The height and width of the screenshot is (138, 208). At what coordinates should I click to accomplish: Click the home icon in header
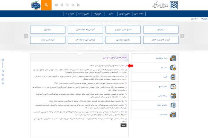tap(73, 5)
